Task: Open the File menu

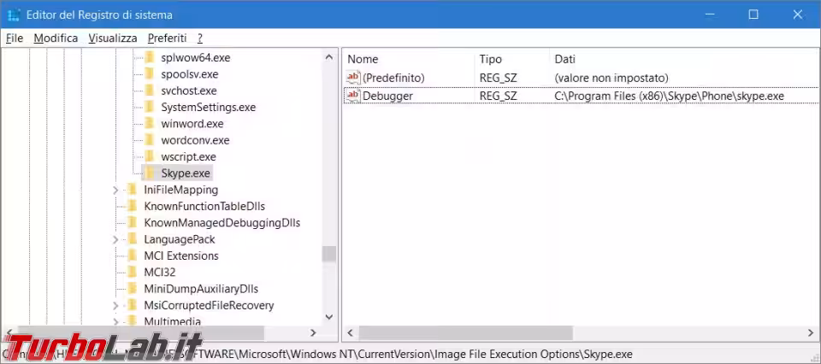Action: (15, 38)
